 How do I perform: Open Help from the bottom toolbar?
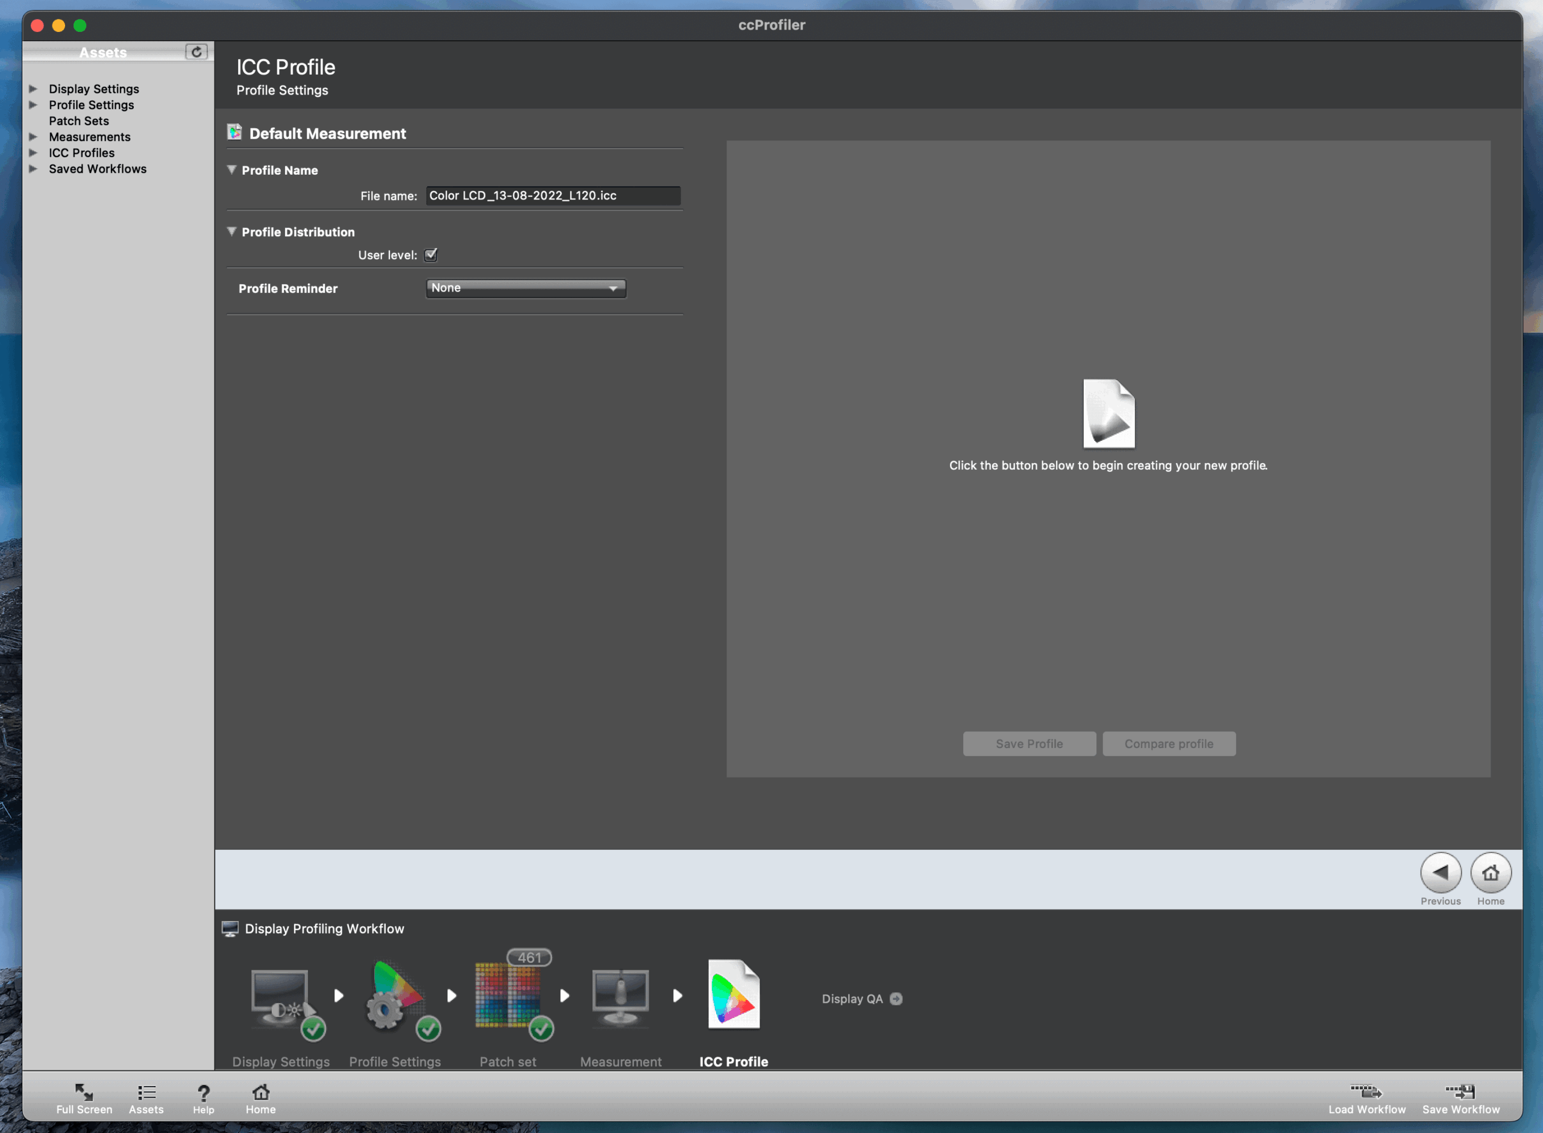[x=203, y=1098]
